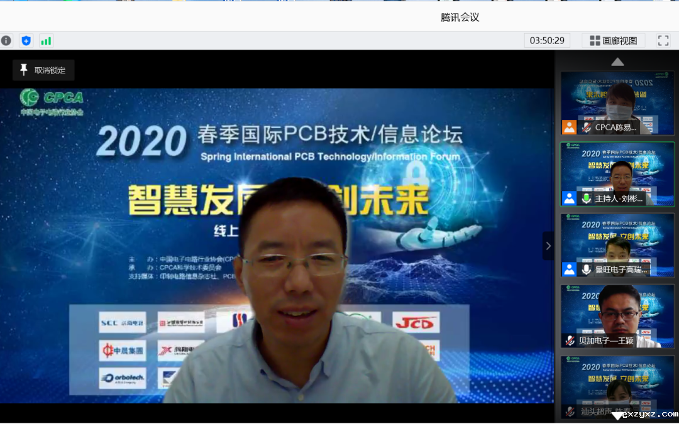Mute 主持人-刘彬 by clicking the green mic
The width and height of the screenshot is (679, 424).
point(586,197)
